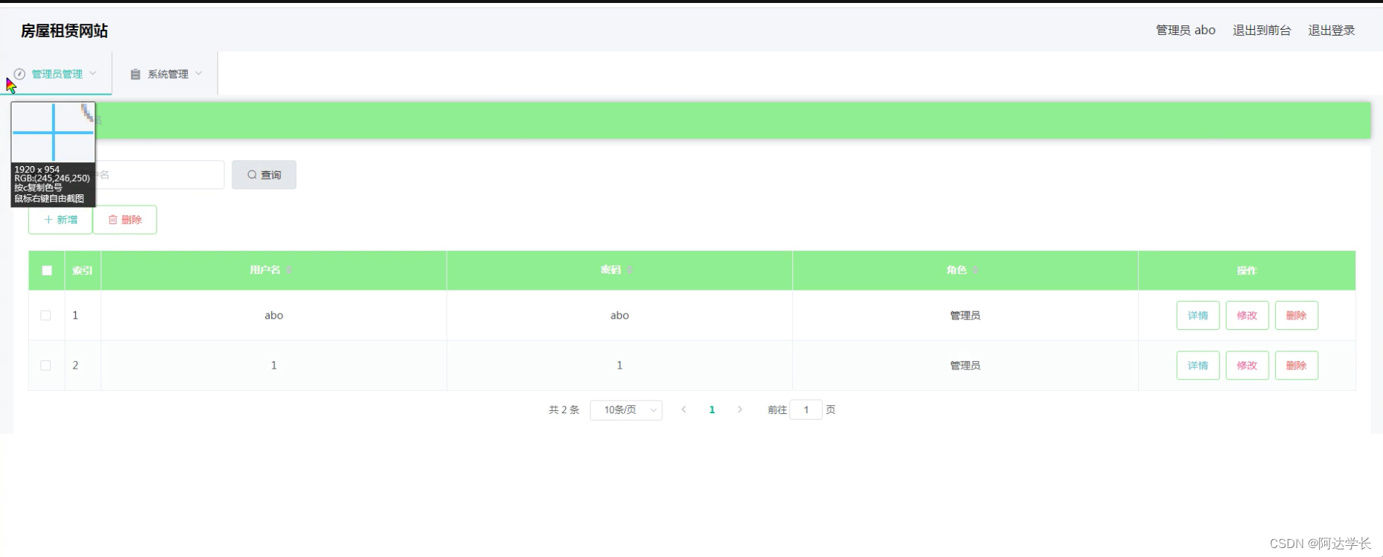Click the 退出到前台 link
This screenshot has width=1383, height=557.
(1262, 30)
